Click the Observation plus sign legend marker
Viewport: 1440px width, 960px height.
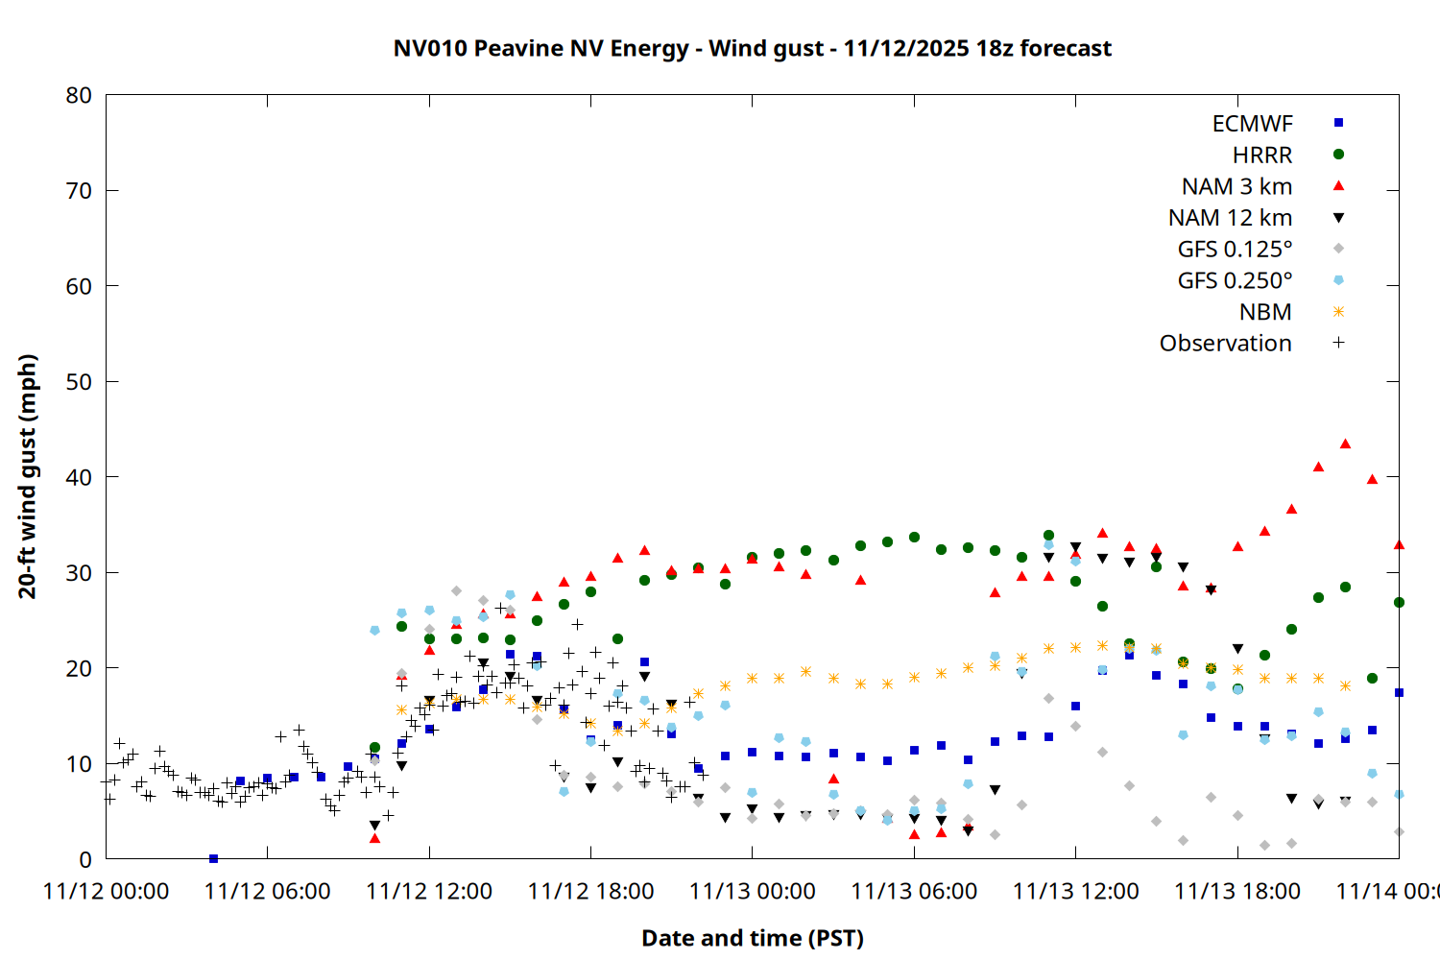pos(1338,343)
